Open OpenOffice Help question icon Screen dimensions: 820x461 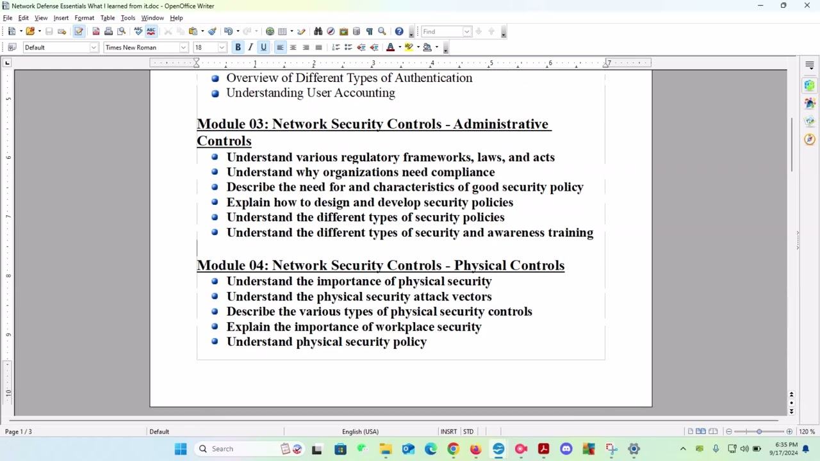point(399,31)
